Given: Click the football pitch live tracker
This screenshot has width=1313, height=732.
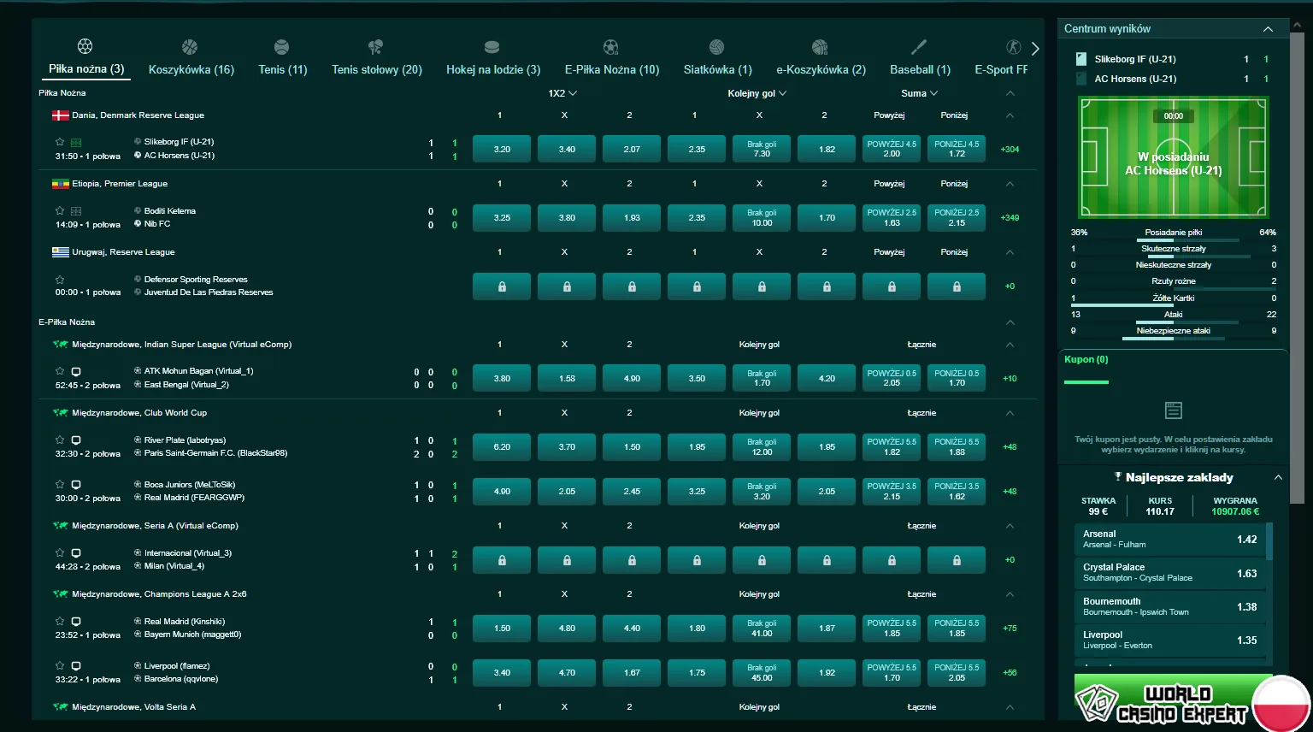Looking at the screenshot, I should pos(1174,157).
